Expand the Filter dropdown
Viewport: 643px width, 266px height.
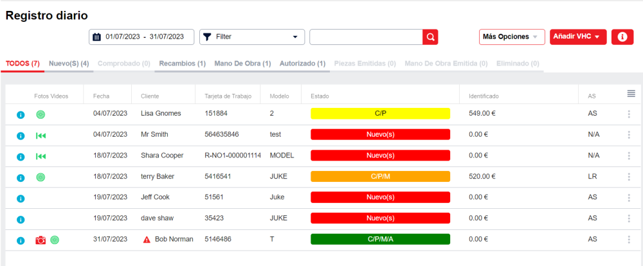tap(252, 37)
